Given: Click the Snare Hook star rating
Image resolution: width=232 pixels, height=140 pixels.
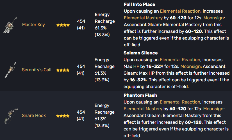Looking at the screenshot, I should click(x=63, y=116).
